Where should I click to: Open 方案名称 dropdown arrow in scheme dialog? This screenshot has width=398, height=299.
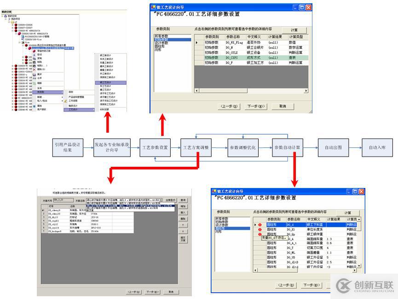pyautogui.click(x=161, y=200)
